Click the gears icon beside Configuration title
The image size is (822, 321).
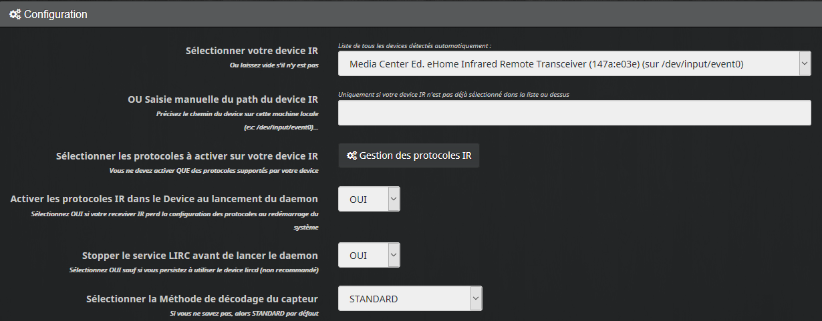pos(15,14)
